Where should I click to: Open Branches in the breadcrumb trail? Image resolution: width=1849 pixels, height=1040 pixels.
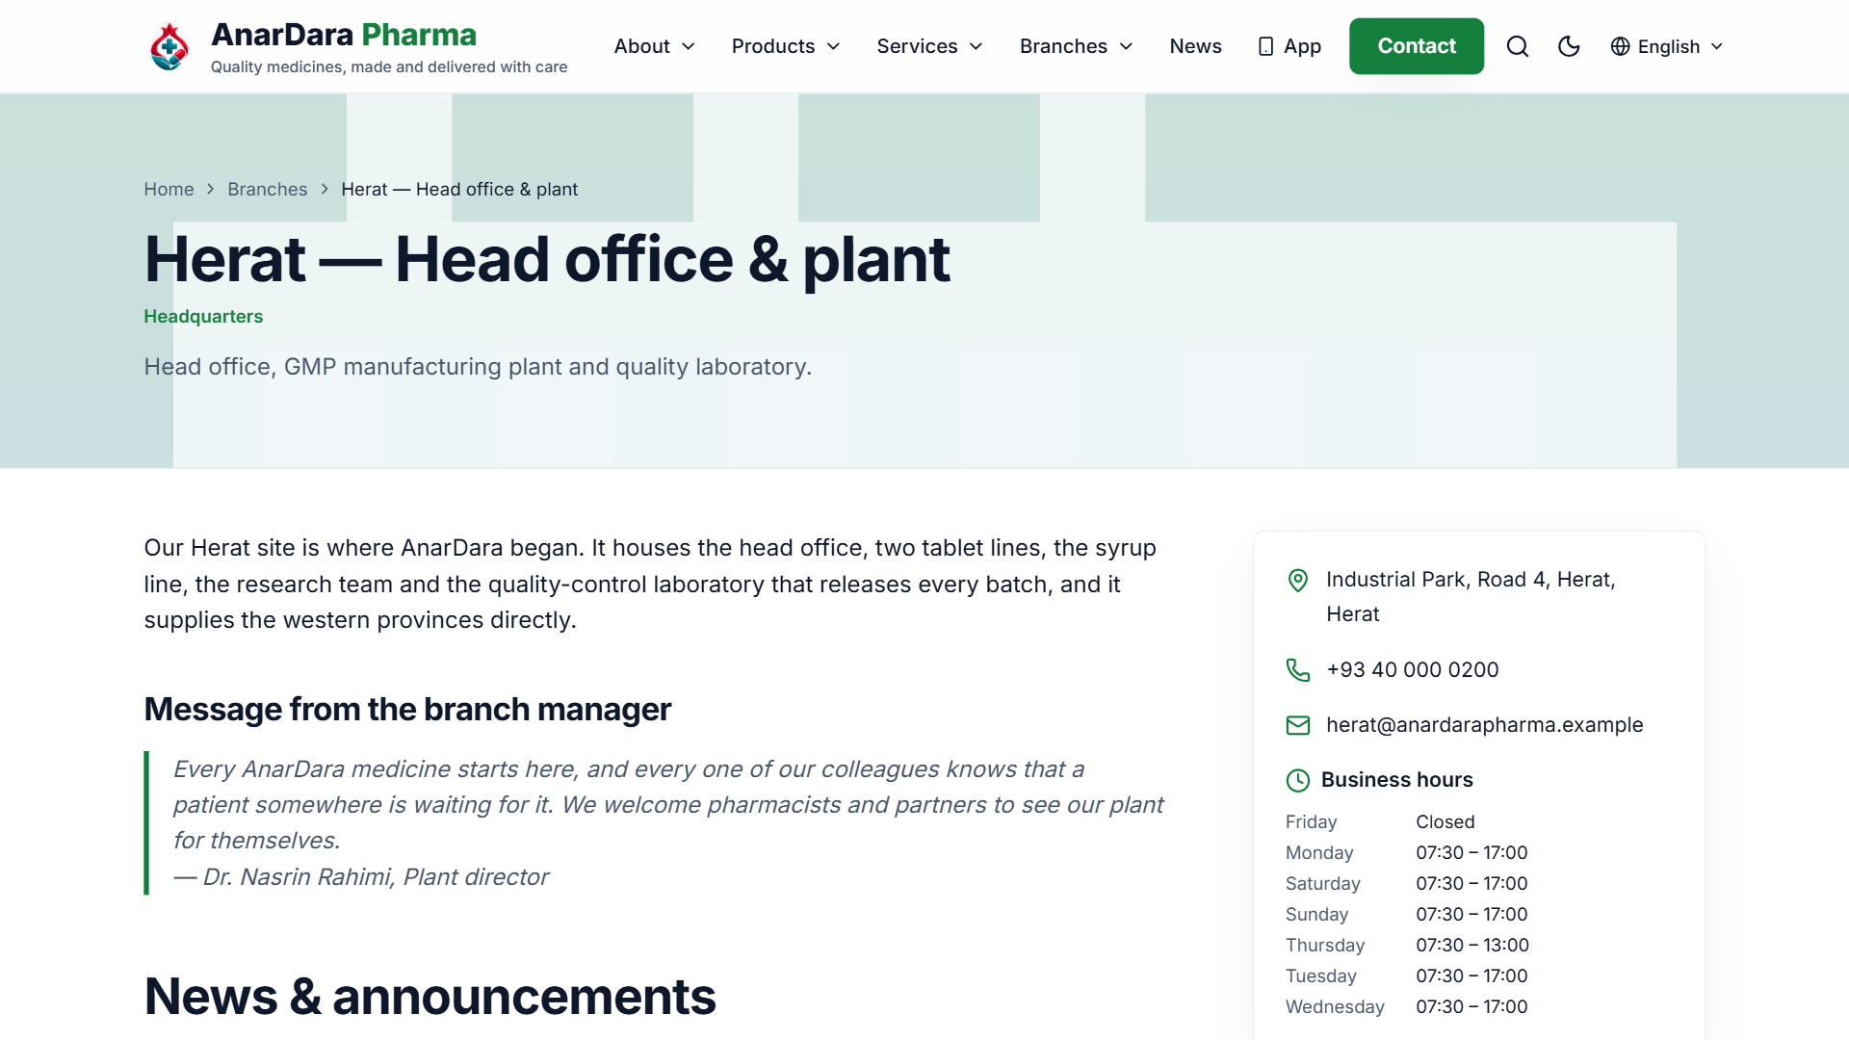tap(268, 190)
